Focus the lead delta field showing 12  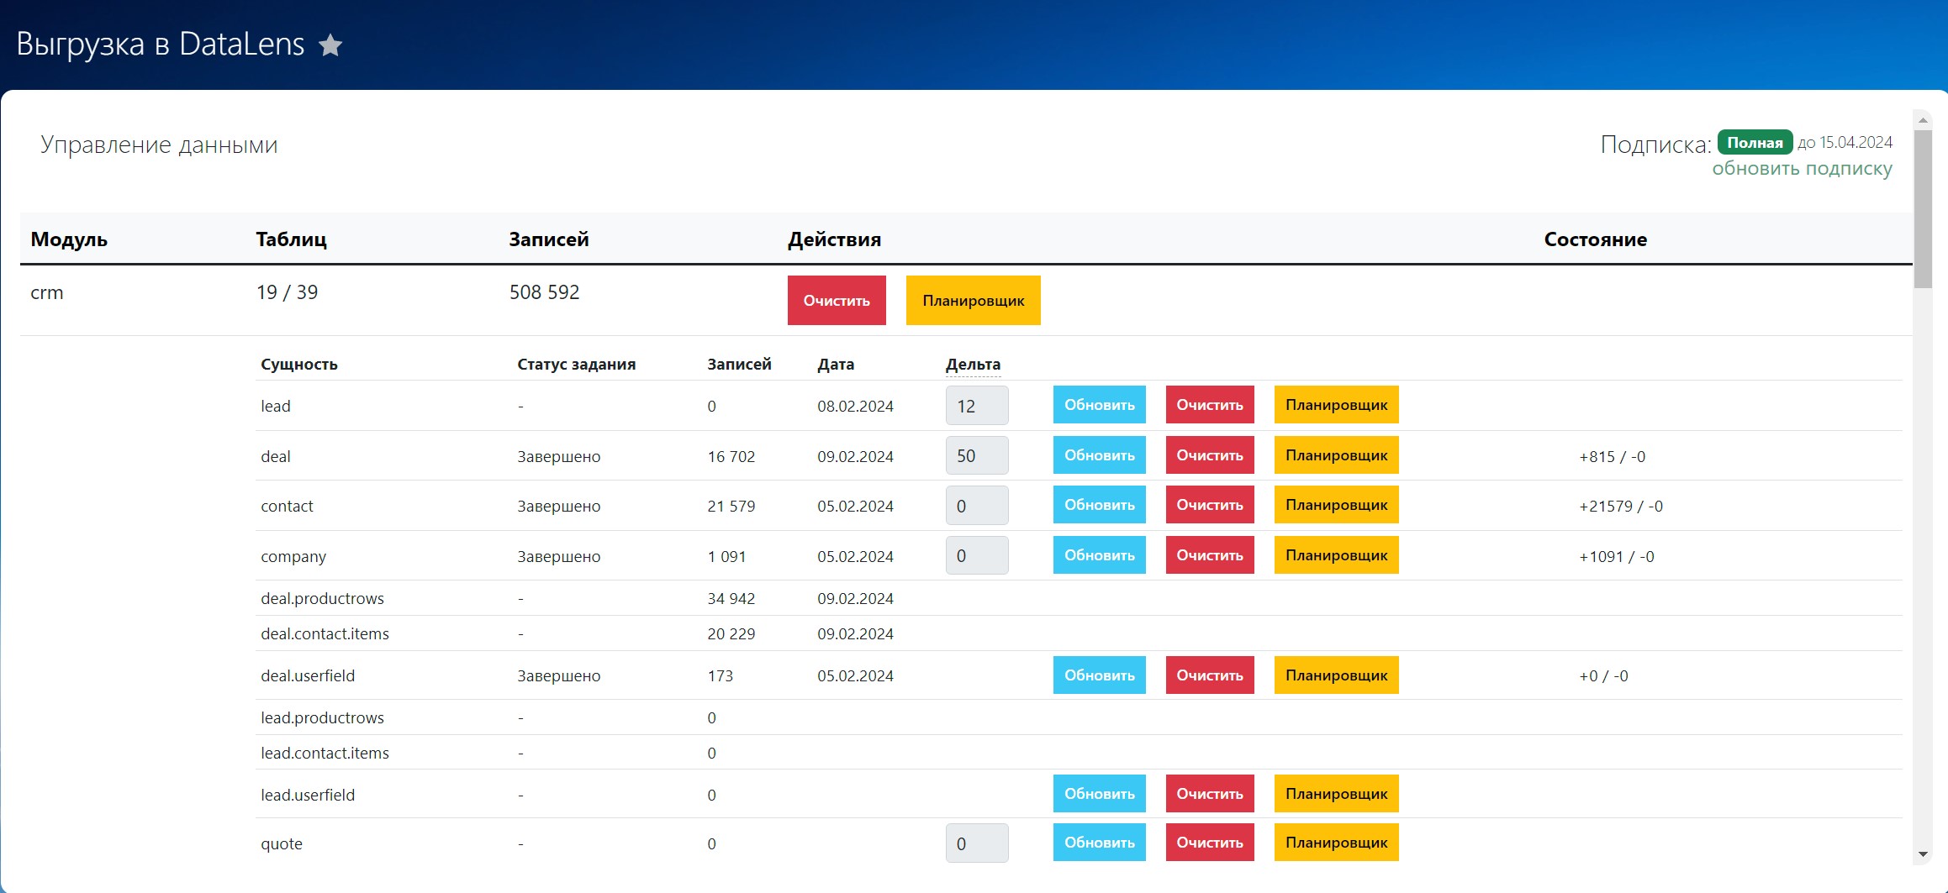tap(976, 406)
